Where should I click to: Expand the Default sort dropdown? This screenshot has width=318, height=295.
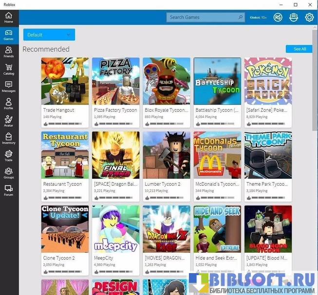(49, 35)
